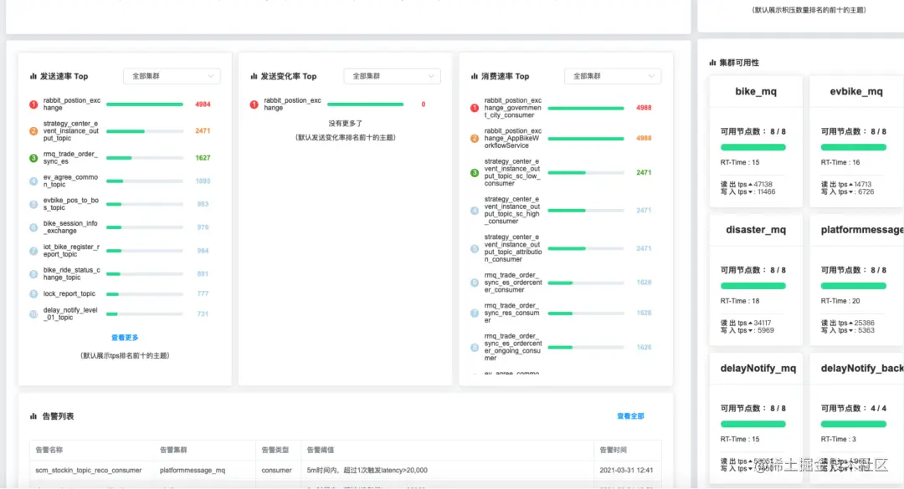Screen dimensions: 904x489
Task: Click alarm time 2021-03-31 12:41
Action: [626, 471]
